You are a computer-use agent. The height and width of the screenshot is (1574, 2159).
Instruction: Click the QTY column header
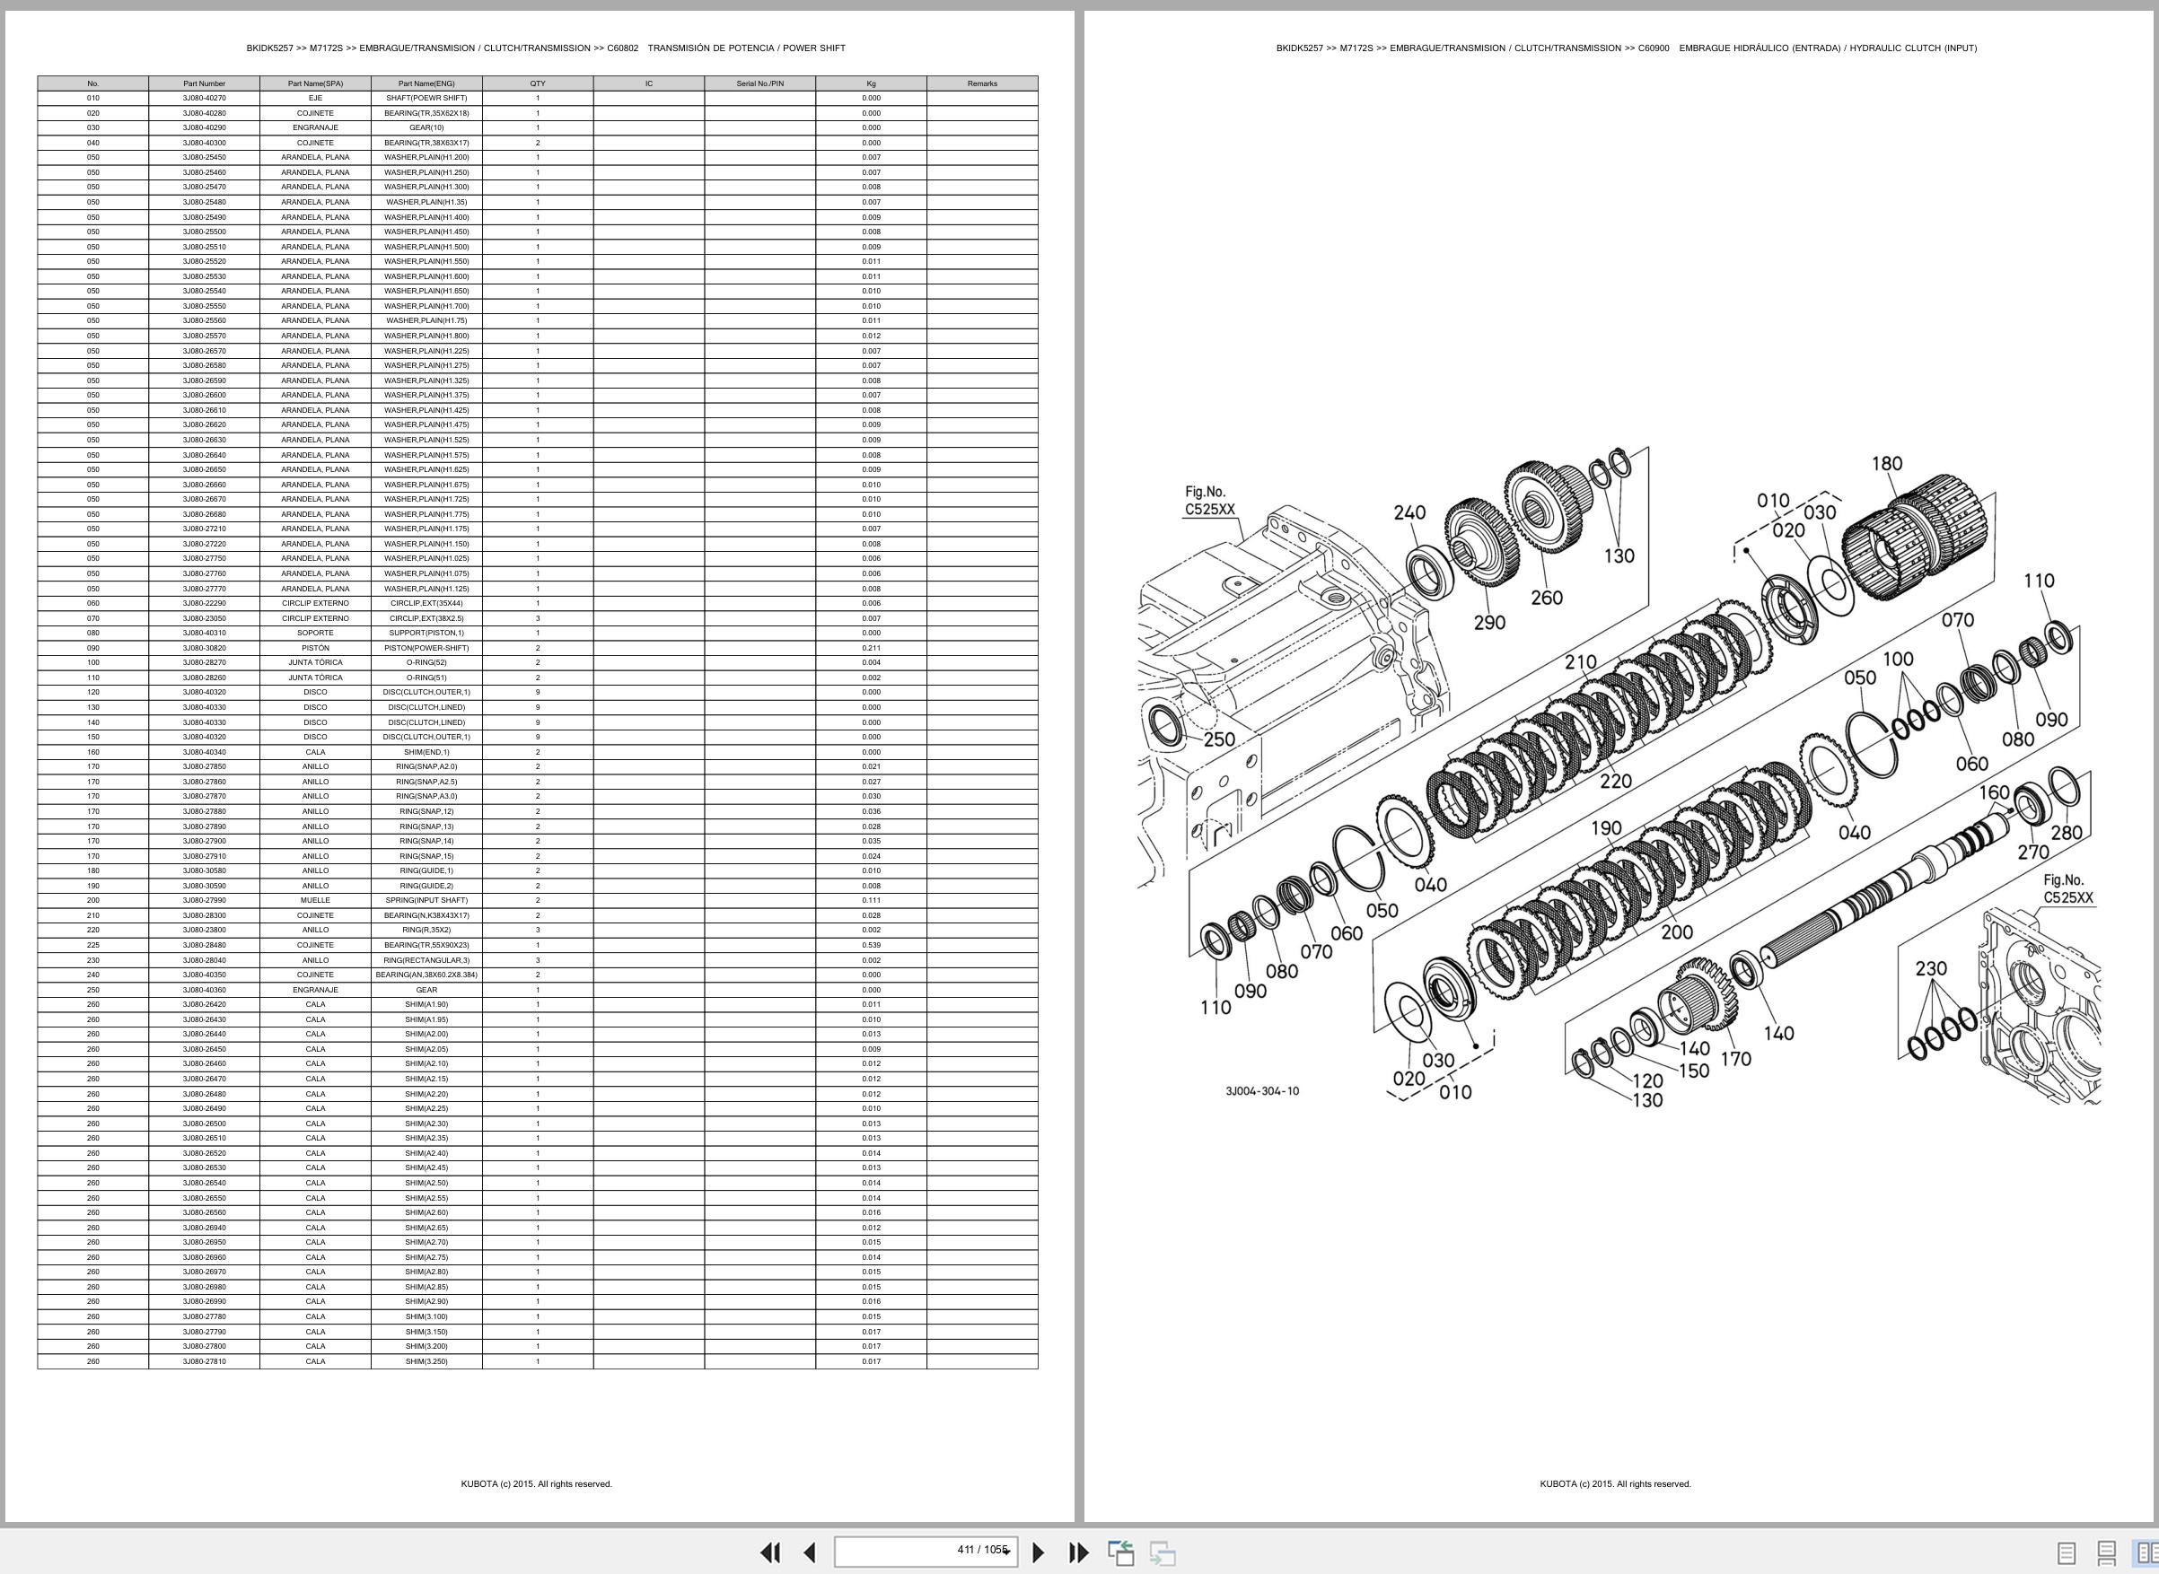click(538, 83)
